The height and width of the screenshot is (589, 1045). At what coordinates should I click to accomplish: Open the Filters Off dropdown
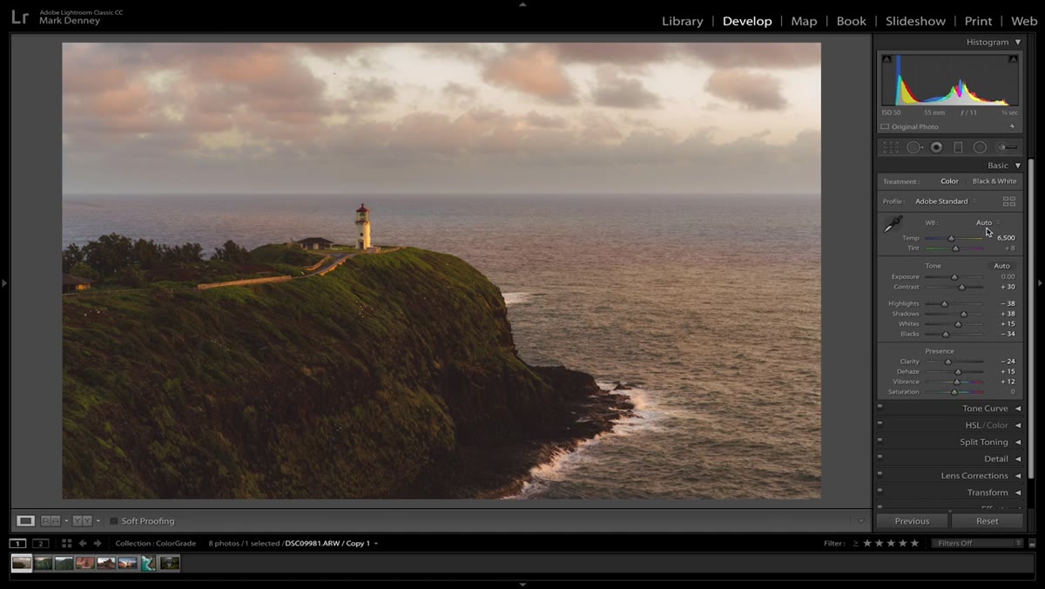977,544
